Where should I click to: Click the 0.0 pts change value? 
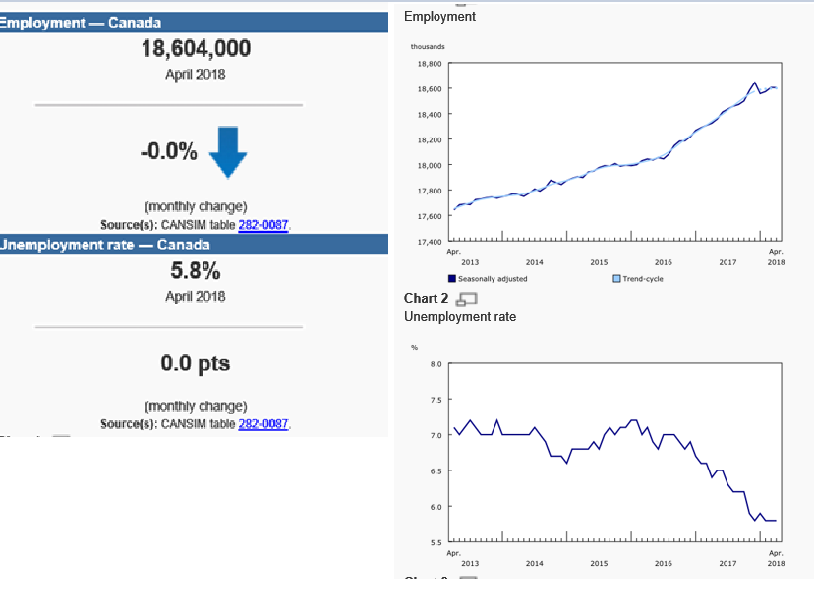point(196,363)
